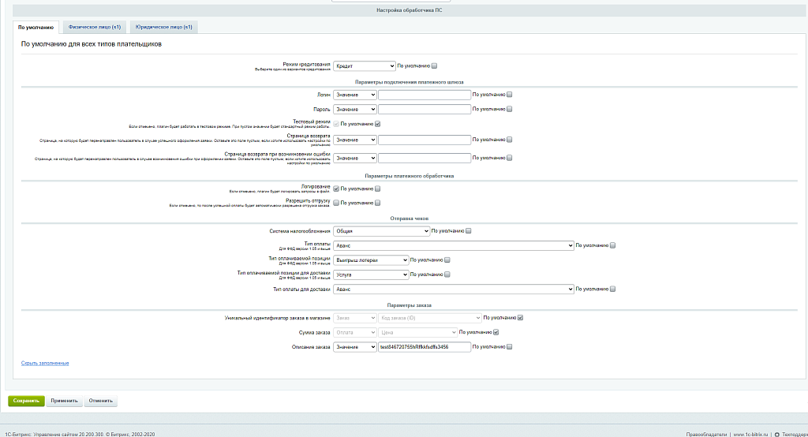Toggle the Логирование checkbox
The width and height of the screenshot is (808, 437).
[336, 189]
